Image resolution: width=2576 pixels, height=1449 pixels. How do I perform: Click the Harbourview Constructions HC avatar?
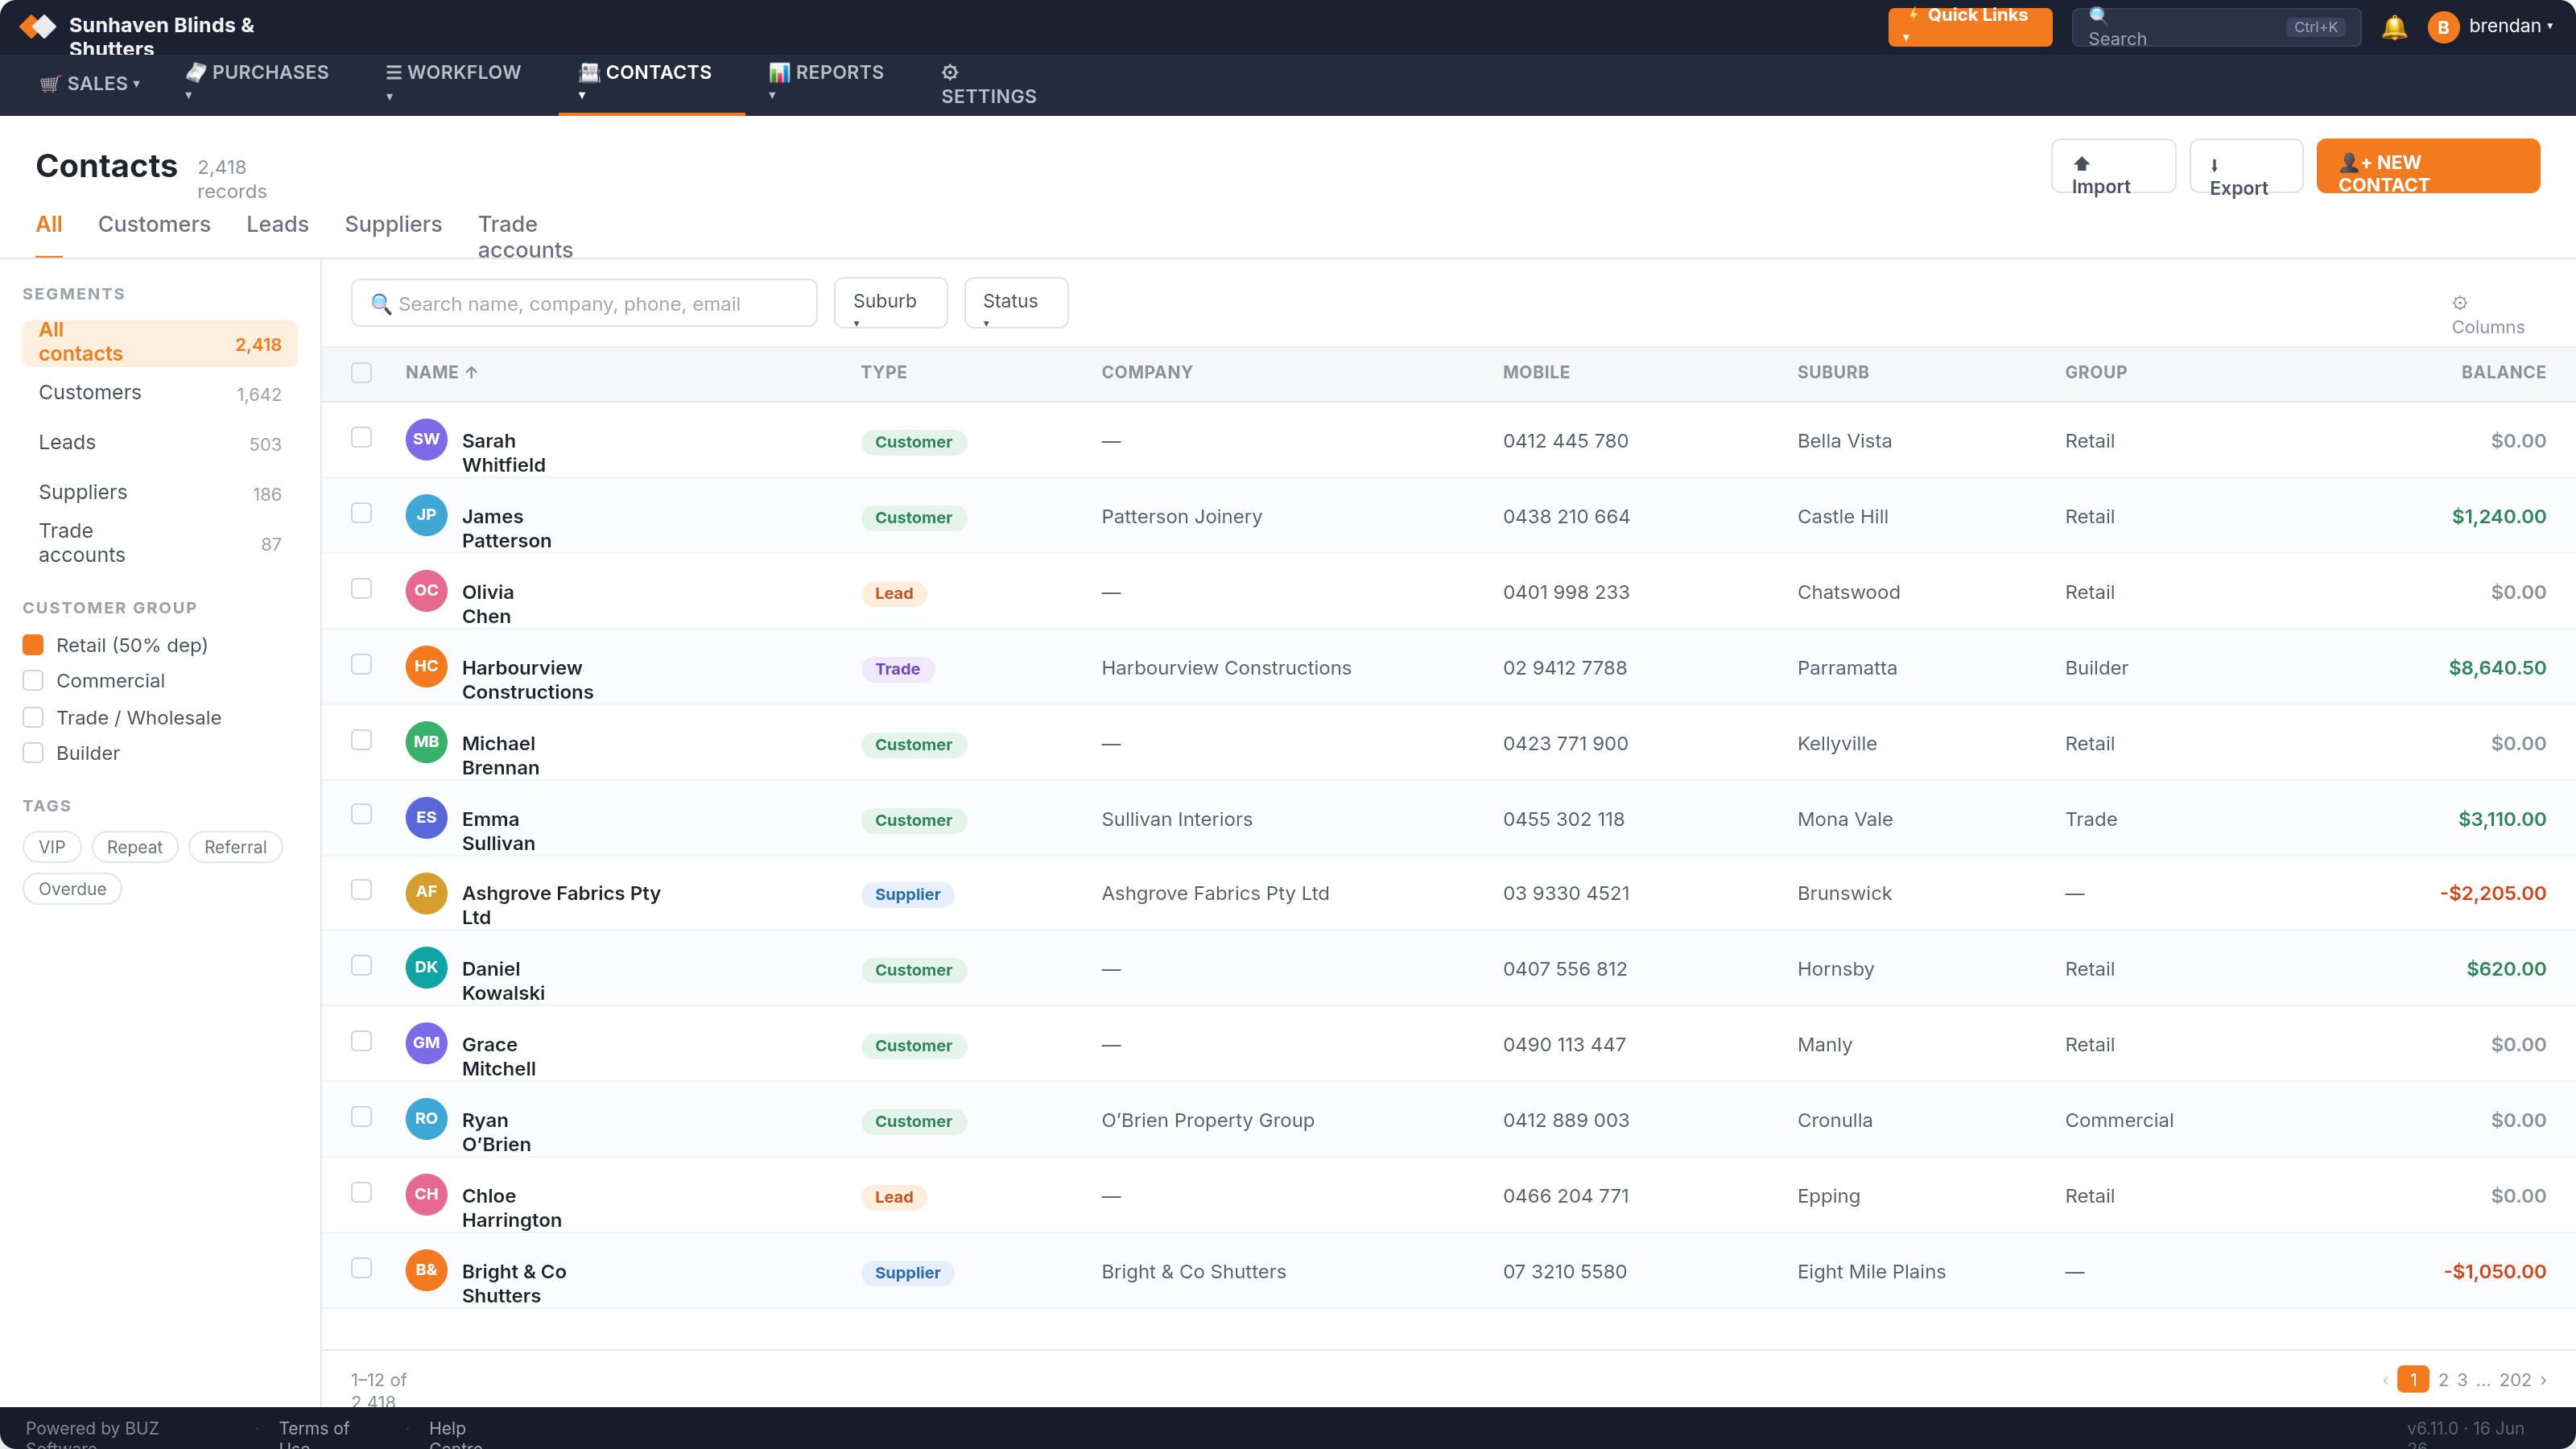coord(426,666)
